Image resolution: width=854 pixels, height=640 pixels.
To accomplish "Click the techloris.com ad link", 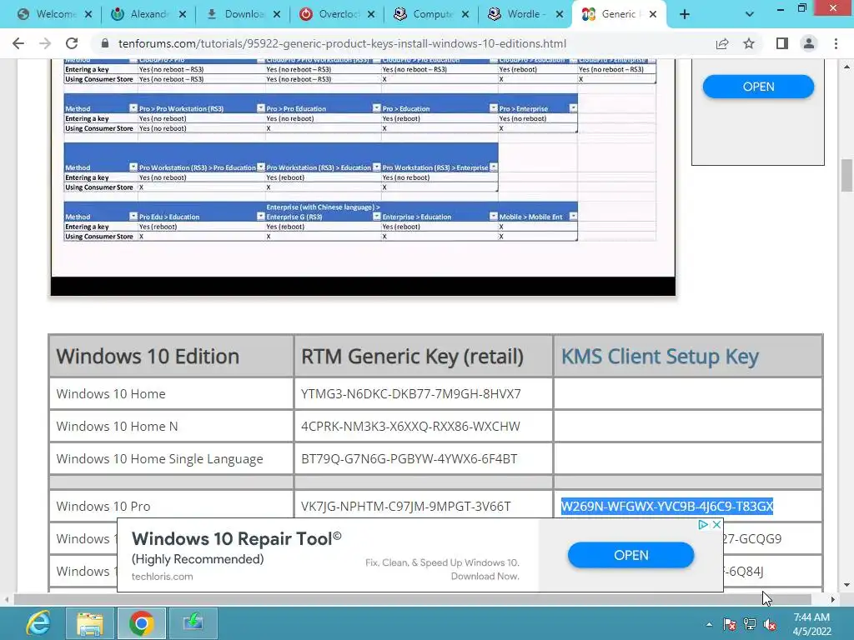I will click(x=163, y=577).
